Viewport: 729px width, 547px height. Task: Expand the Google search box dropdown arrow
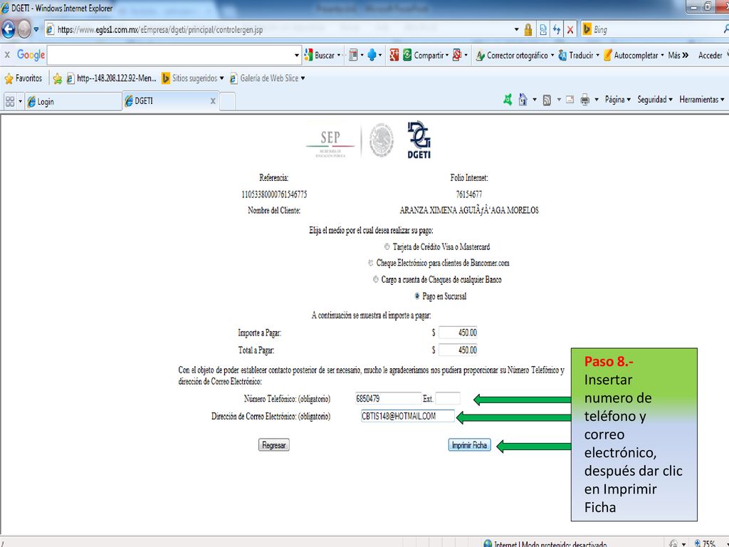point(297,56)
